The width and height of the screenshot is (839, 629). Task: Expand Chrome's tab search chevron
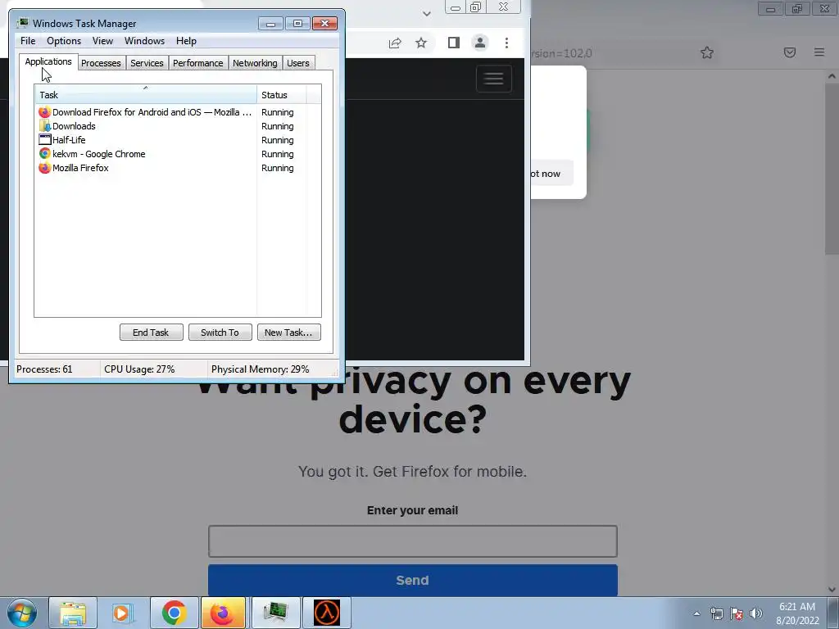click(x=426, y=14)
